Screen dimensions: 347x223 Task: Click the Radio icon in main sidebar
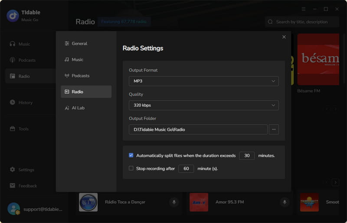(13, 76)
